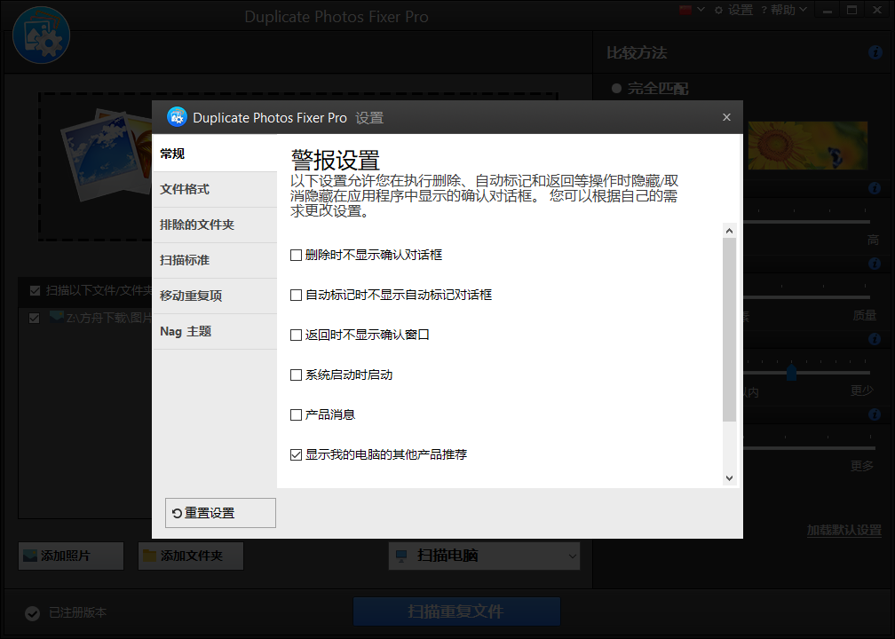Enable 返回时不显示确认窗口
Viewport: 895px width, 639px height.
point(296,335)
